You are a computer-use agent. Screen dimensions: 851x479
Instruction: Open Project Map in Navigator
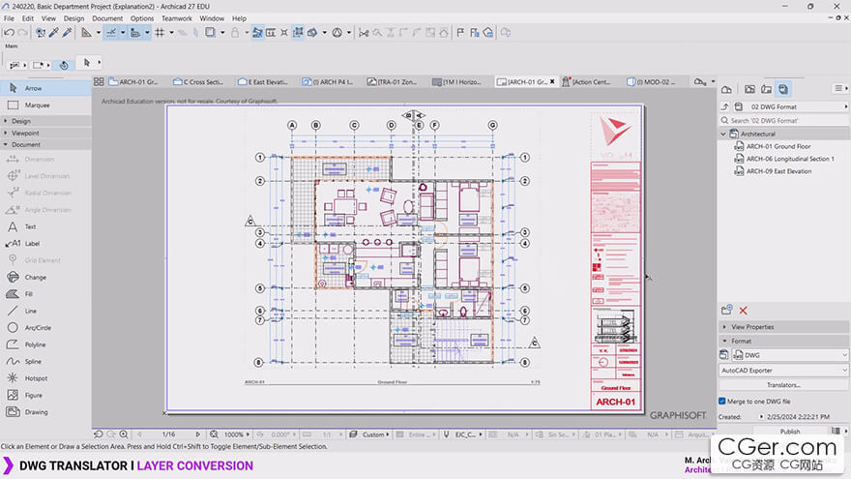click(726, 88)
